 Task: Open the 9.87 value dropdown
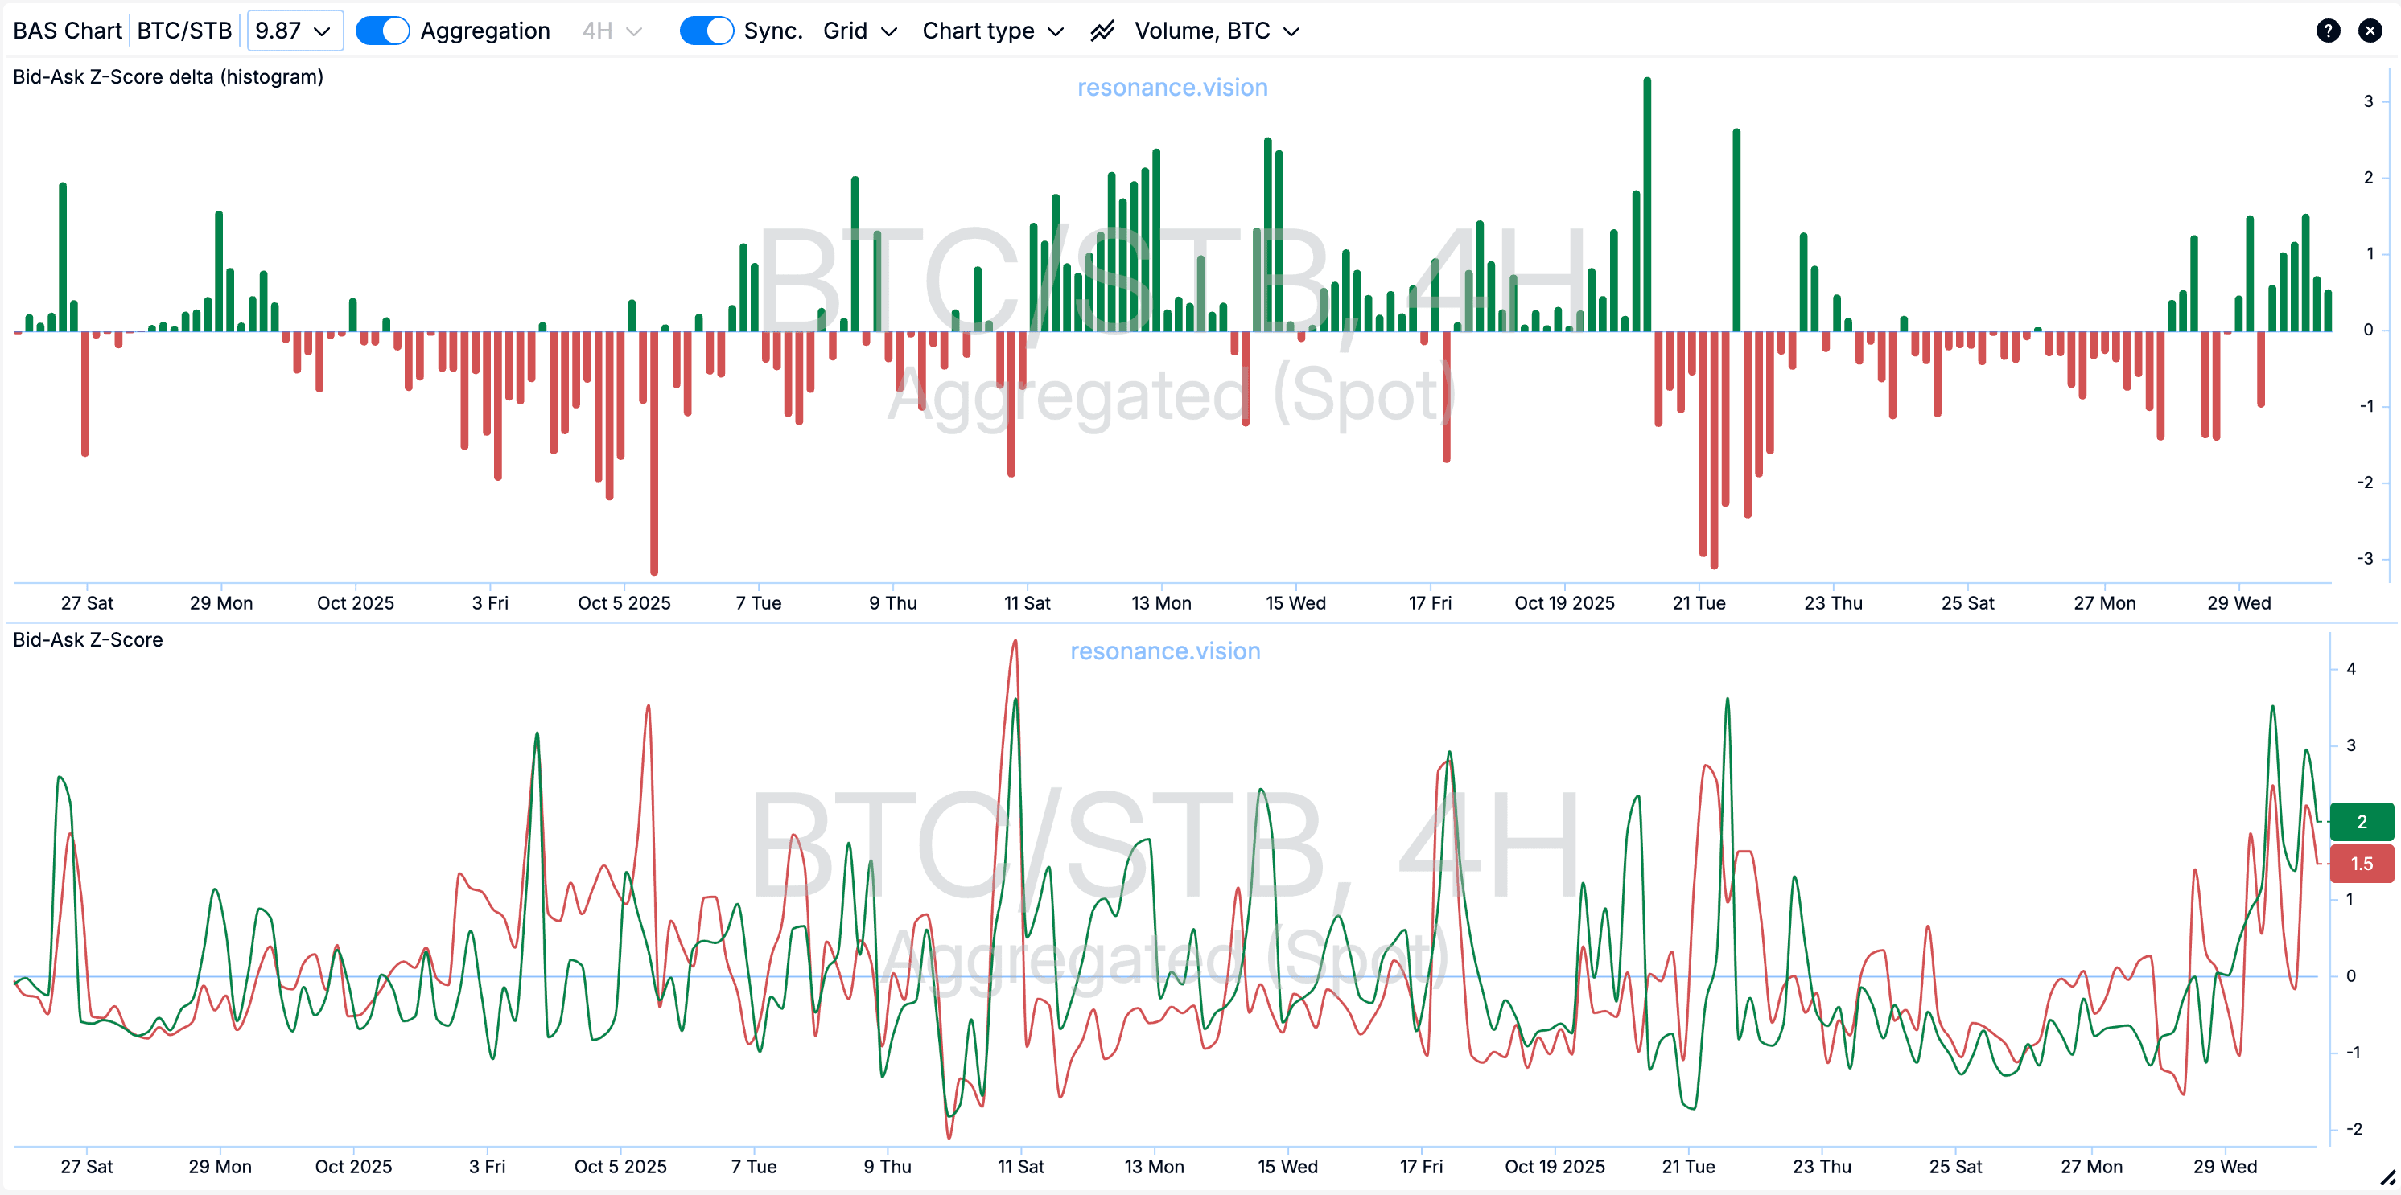tap(278, 31)
